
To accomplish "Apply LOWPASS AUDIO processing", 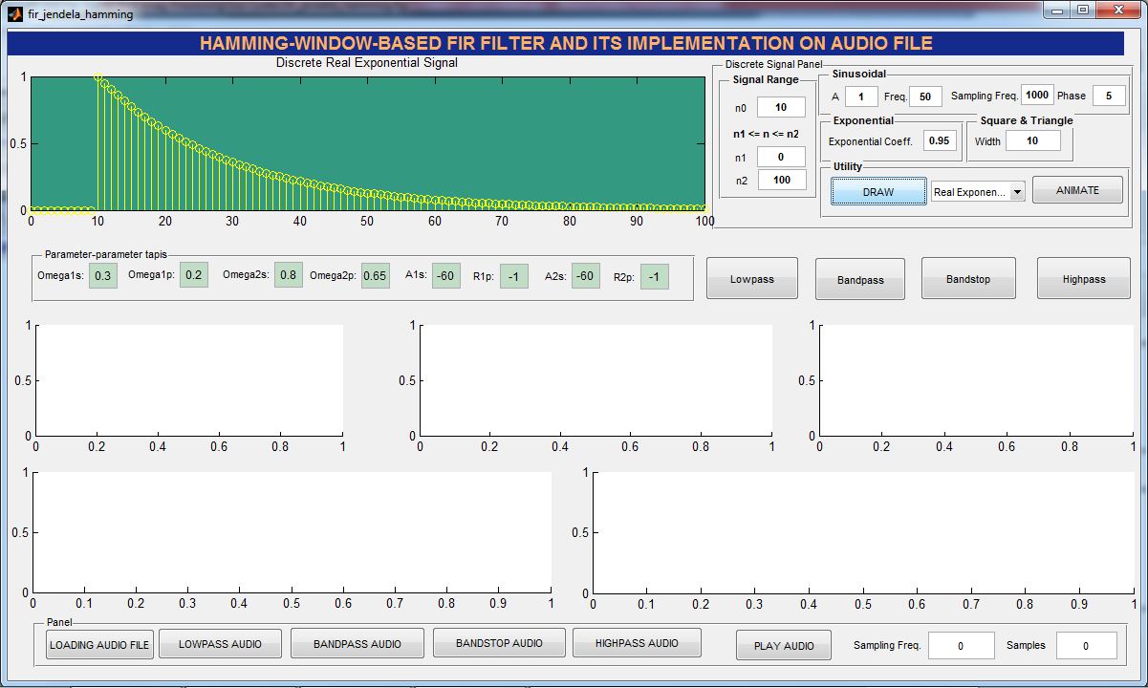I will (x=220, y=643).
